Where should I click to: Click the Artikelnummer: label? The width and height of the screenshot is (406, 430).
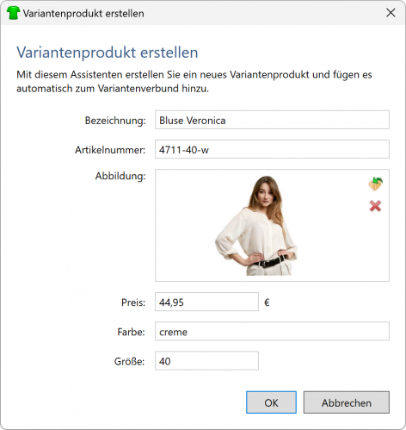(x=110, y=150)
